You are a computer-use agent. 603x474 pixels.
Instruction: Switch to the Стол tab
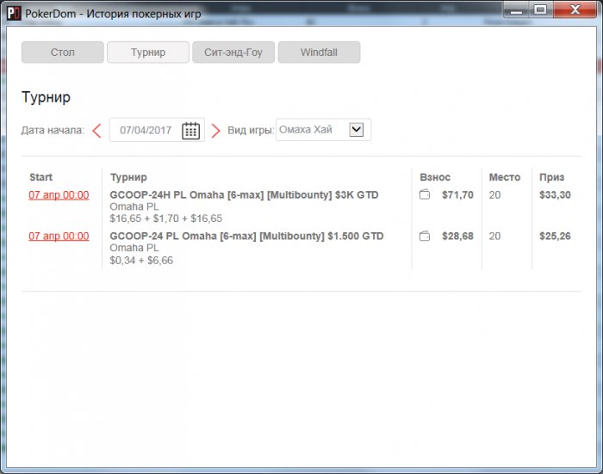coord(63,52)
